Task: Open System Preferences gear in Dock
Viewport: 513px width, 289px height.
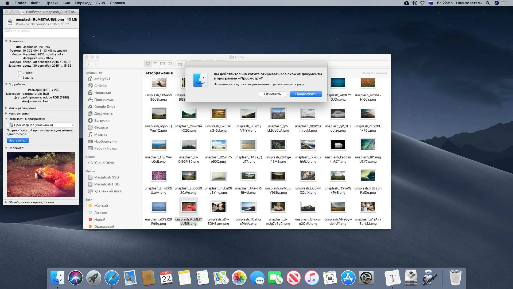Action: pyautogui.click(x=366, y=278)
